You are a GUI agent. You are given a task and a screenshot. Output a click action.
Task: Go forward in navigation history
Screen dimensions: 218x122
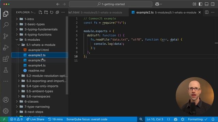coord(64,4)
